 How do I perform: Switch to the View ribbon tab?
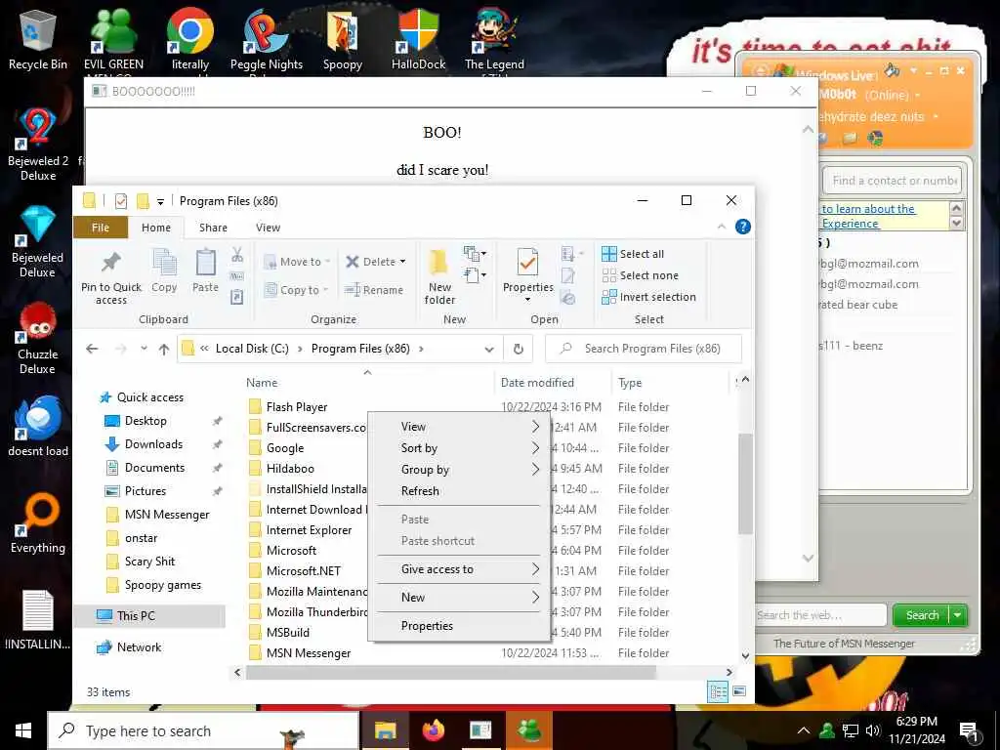tap(268, 228)
